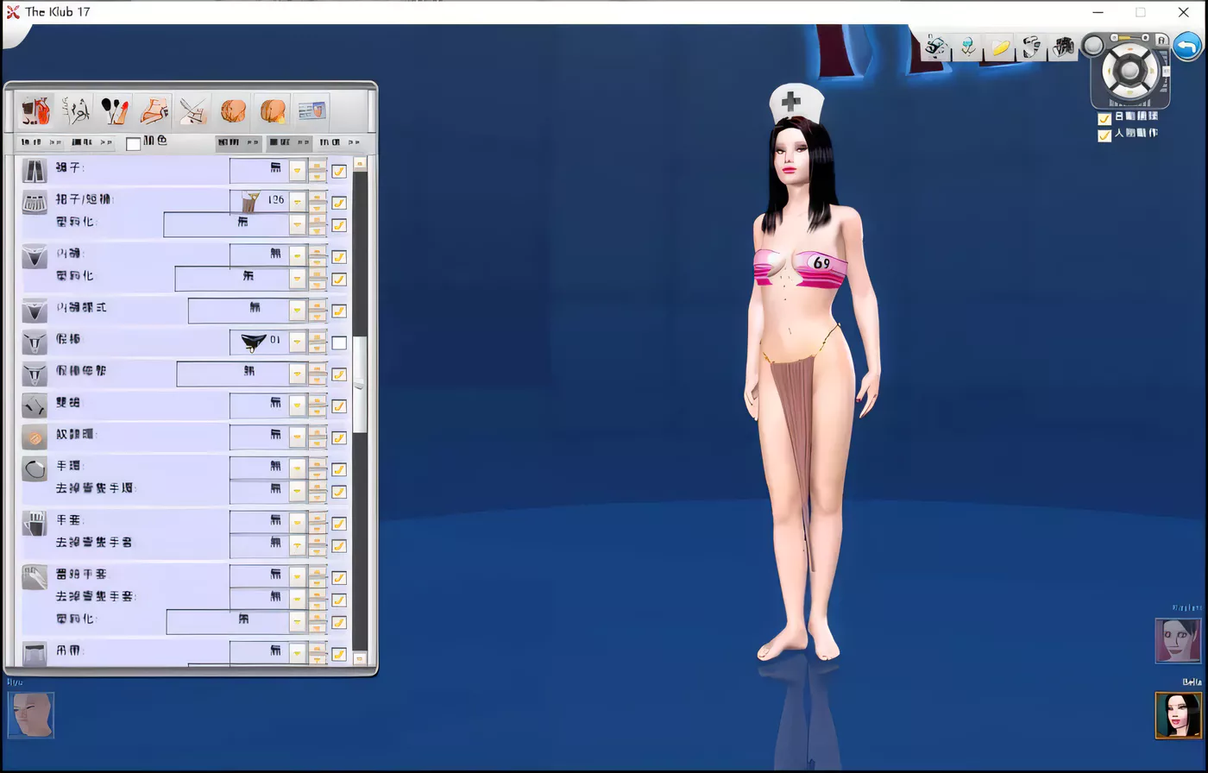Open the Bella character thumbnail bottom right
The width and height of the screenshot is (1208, 773).
point(1176,715)
